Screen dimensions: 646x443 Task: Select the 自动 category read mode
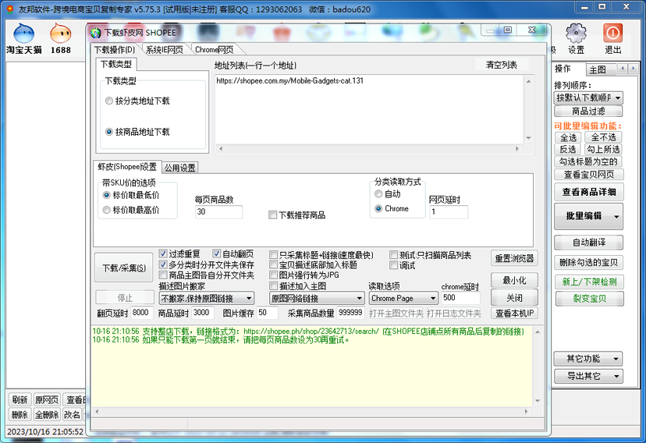(x=379, y=194)
